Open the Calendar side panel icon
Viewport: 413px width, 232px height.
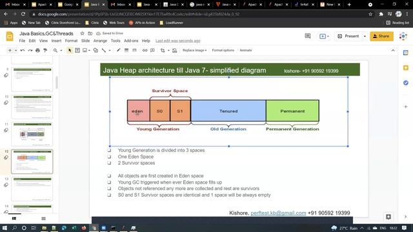(x=406, y=53)
